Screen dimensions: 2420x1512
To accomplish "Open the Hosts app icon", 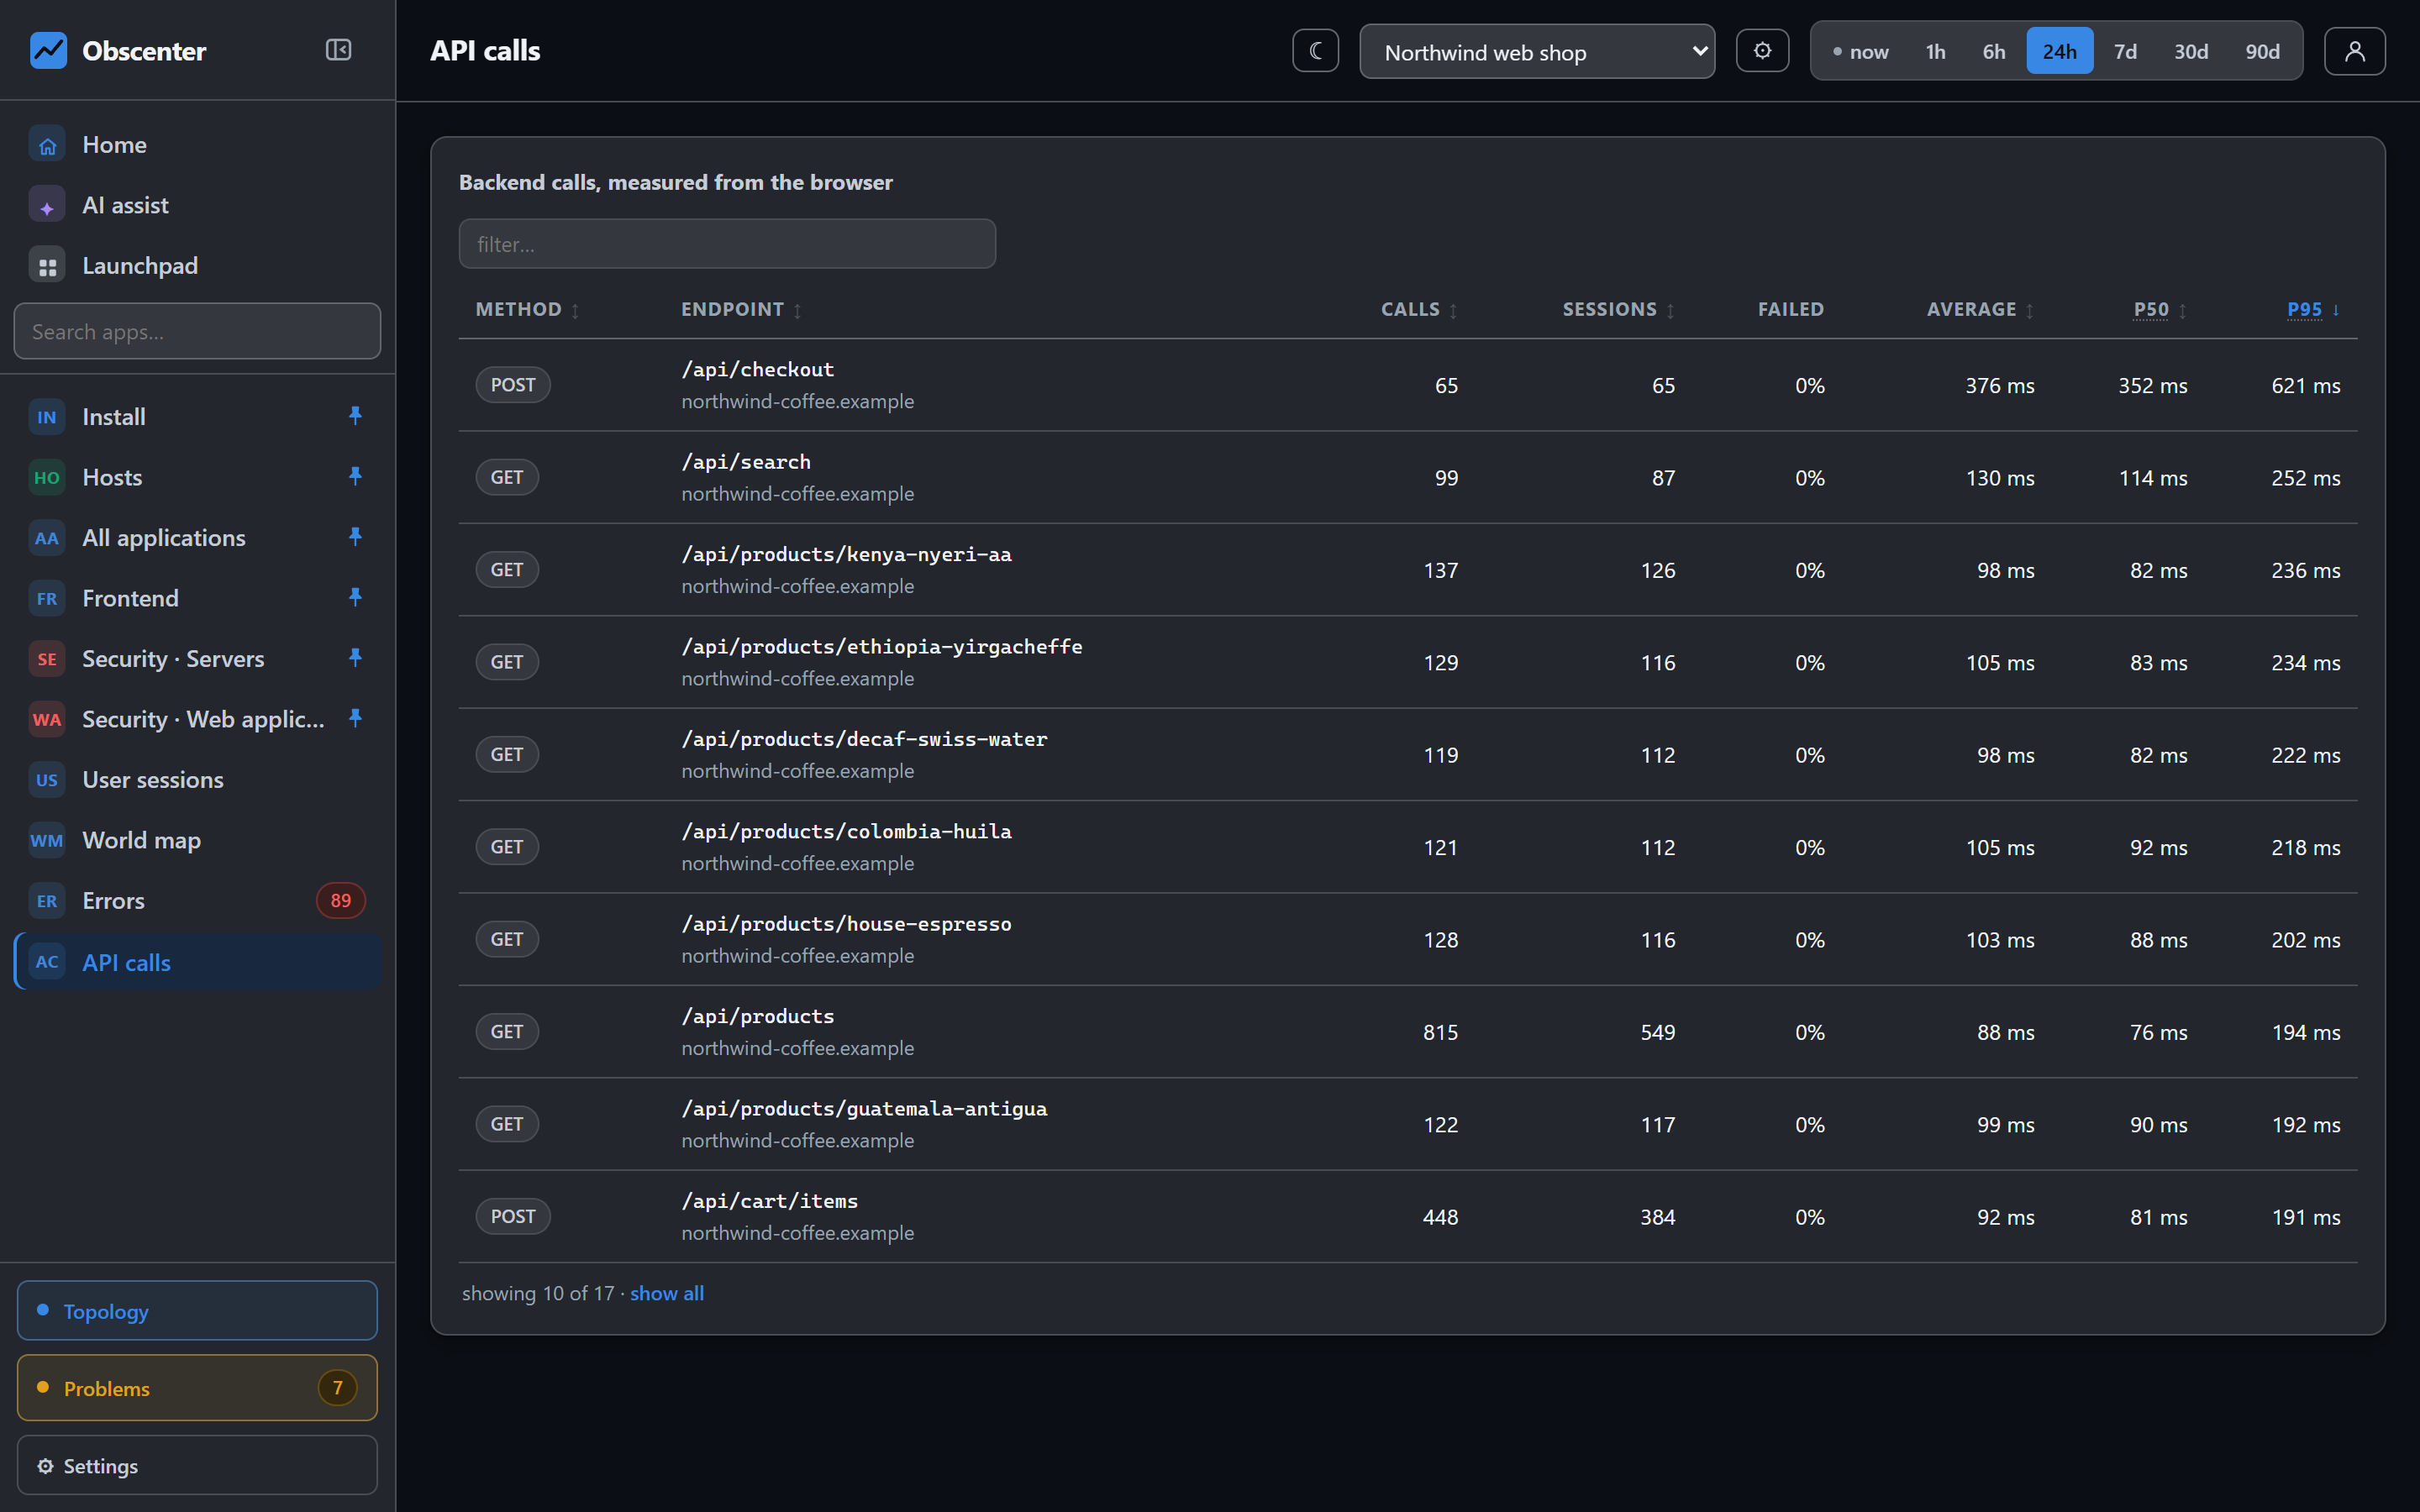I will coord(47,477).
